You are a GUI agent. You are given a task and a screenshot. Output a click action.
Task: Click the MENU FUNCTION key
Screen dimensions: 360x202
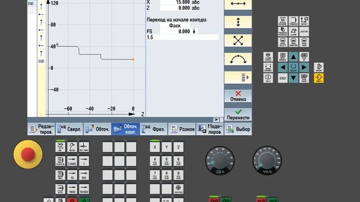click(293, 42)
